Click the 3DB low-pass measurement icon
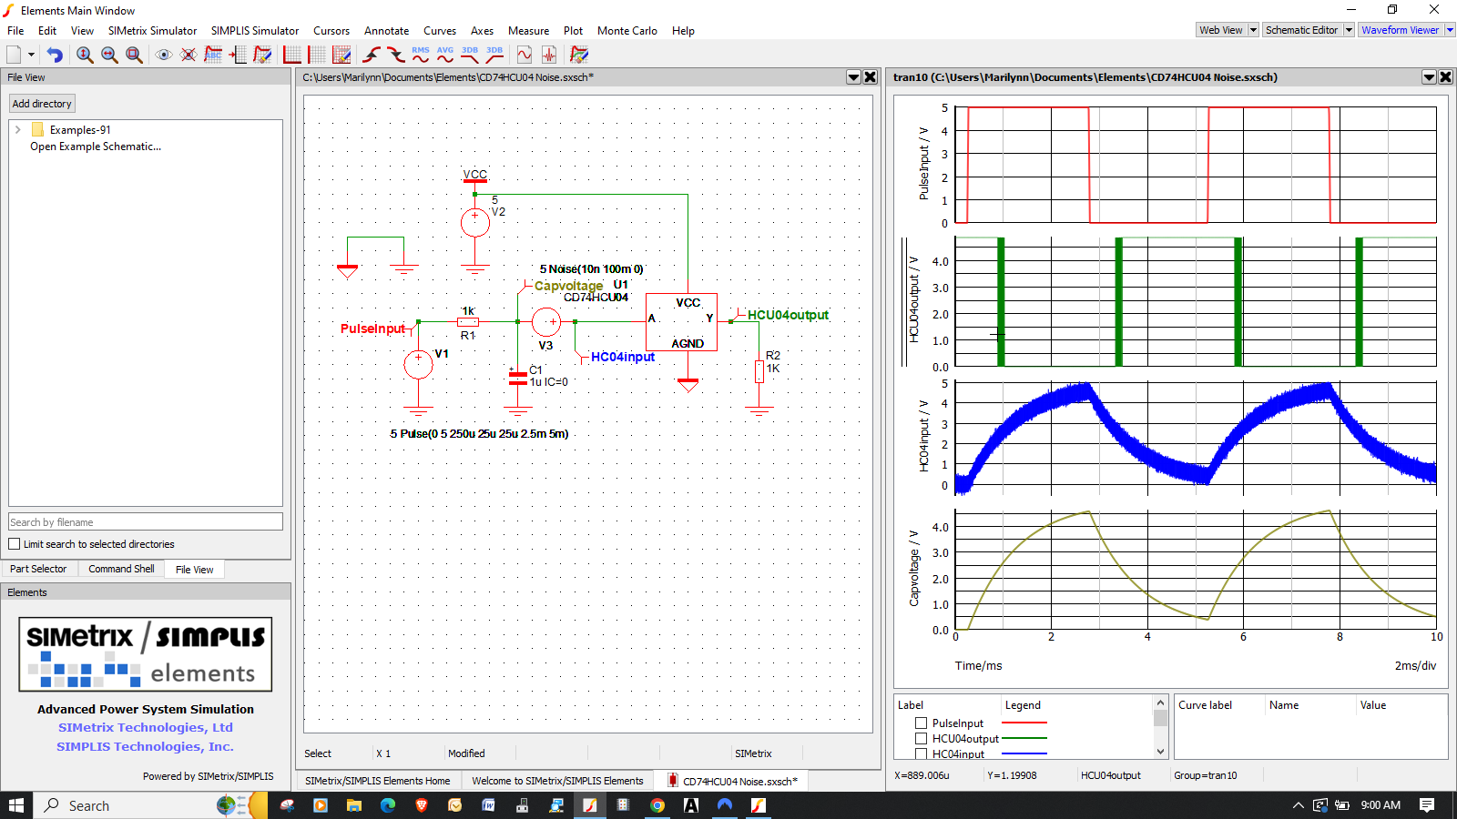The height and width of the screenshot is (819, 1457). pyautogui.click(x=470, y=55)
